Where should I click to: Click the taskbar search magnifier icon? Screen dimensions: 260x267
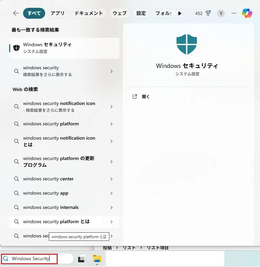pos(6,259)
